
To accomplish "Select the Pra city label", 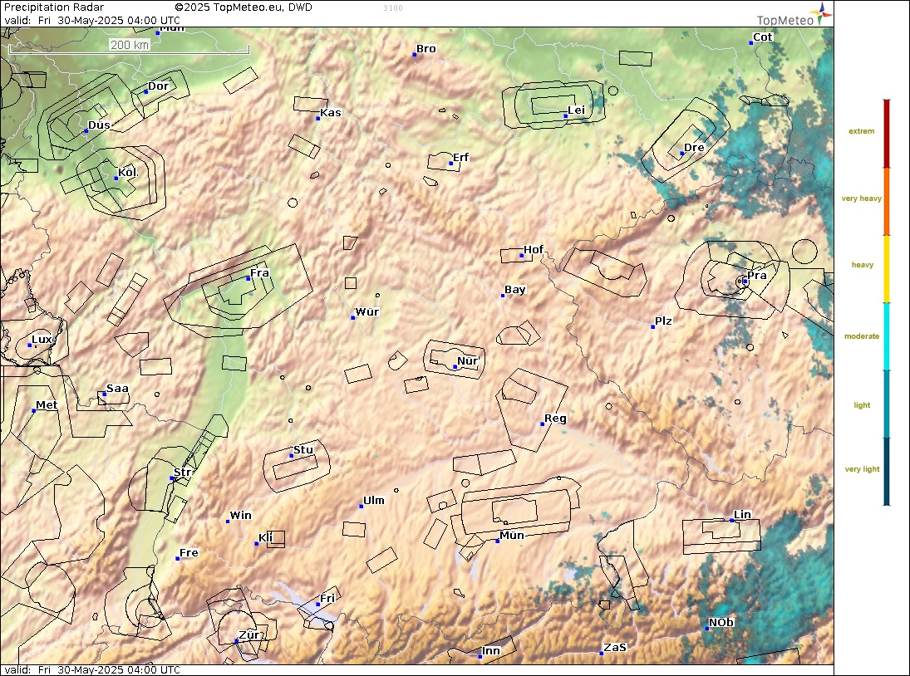I will click(x=757, y=276).
